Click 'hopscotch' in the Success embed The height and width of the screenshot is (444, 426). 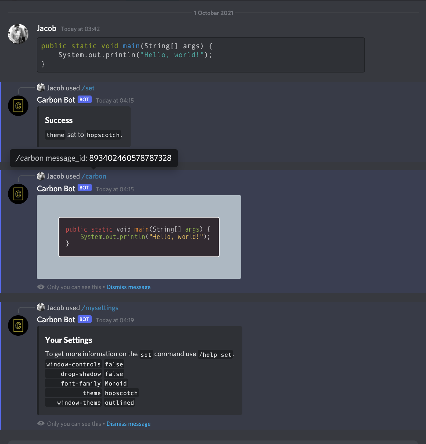pyautogui.click(x=103, y=135)
